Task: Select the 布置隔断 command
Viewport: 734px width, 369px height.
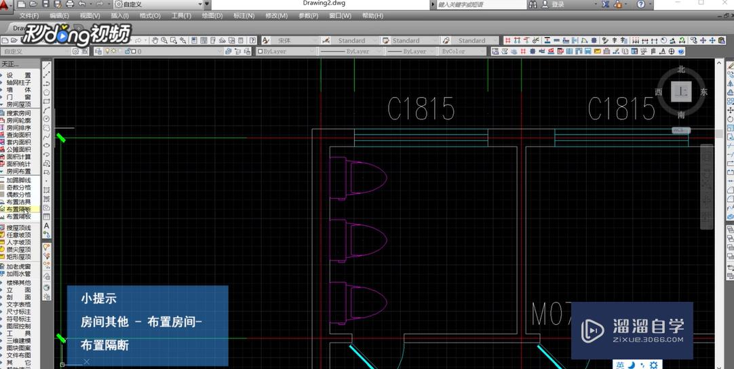Action: [19, 210]
